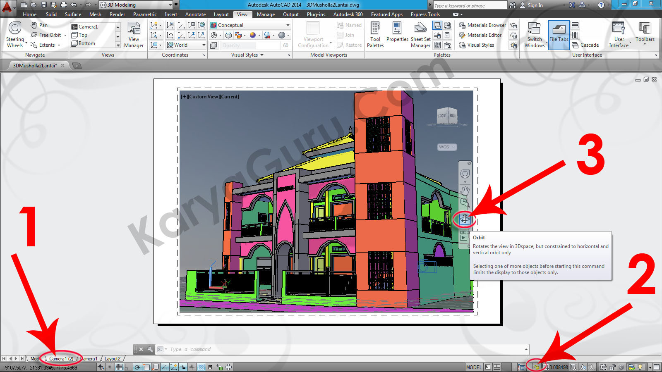This screenshot has height=372, width=662.
Task: Toggle Grid Display in status bar
Action: [x=119, y=367]
